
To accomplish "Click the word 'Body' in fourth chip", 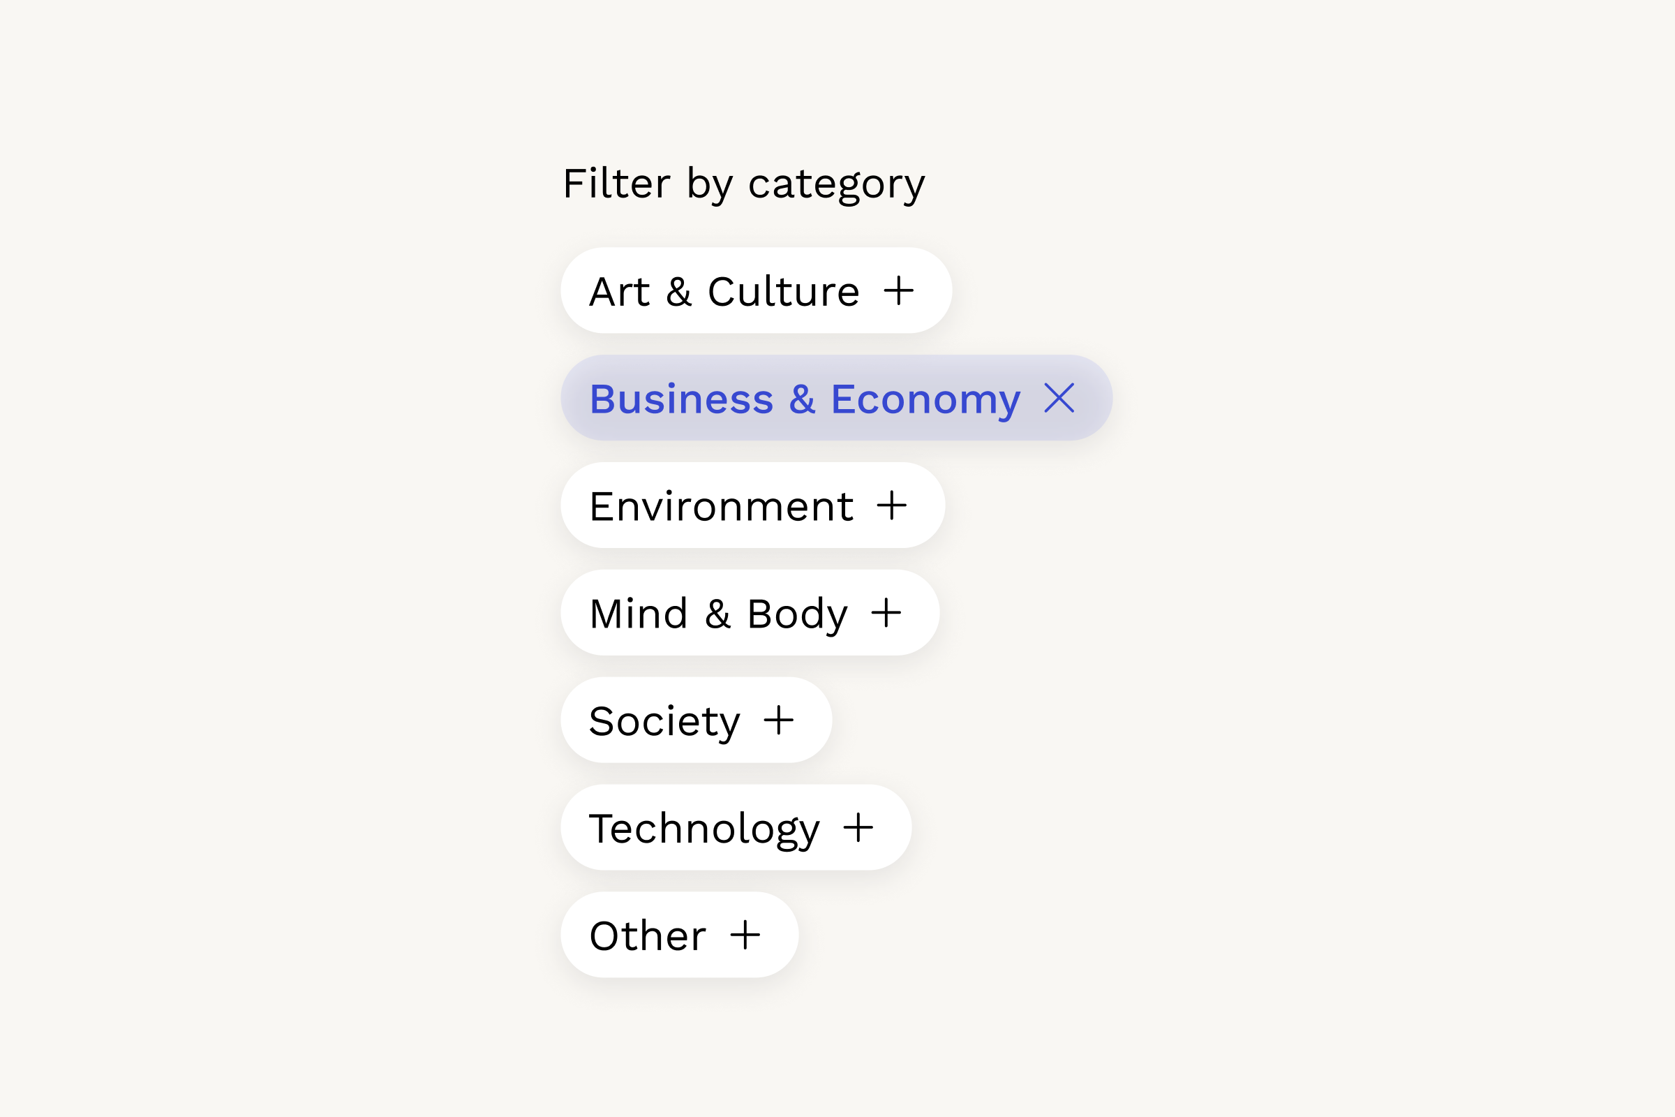I will tap(797, 614).
